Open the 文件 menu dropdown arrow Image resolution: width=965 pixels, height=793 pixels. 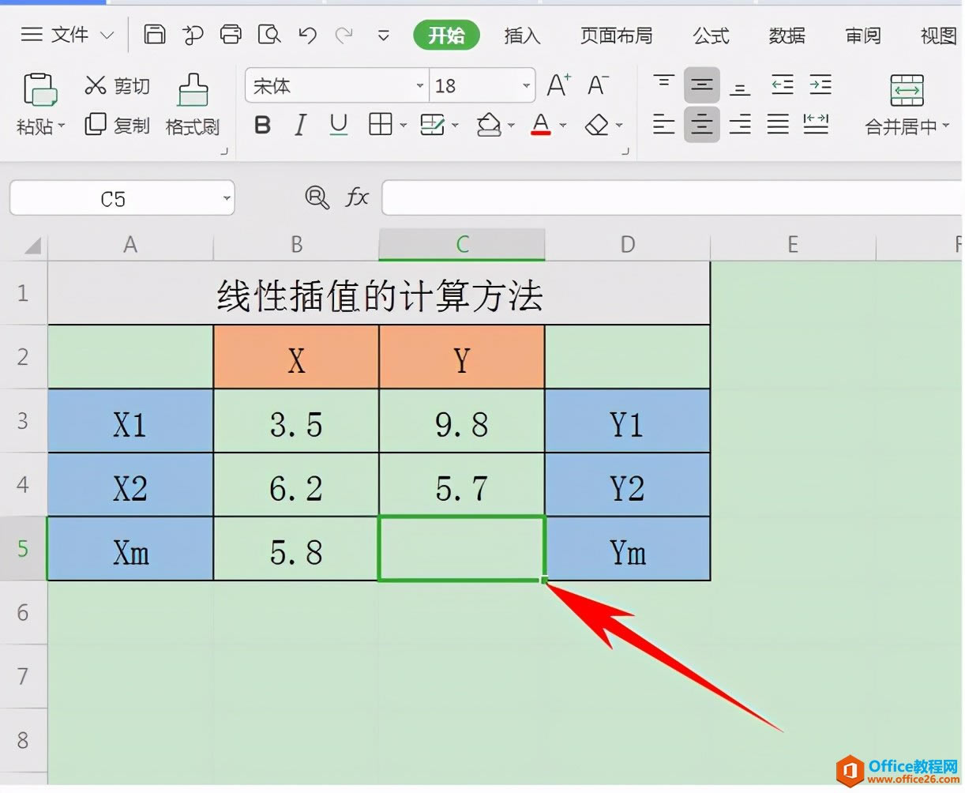pyautogui.click(x=107, y=36)
